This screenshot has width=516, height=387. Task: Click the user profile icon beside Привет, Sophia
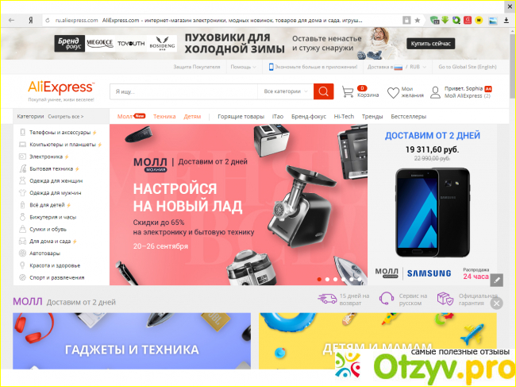click(x=435, y=91)
